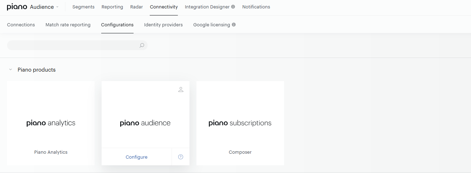This screenshot has height=173, width=471.
Task: Switch to Match rate reporting tab
Action: coord(68,25)
